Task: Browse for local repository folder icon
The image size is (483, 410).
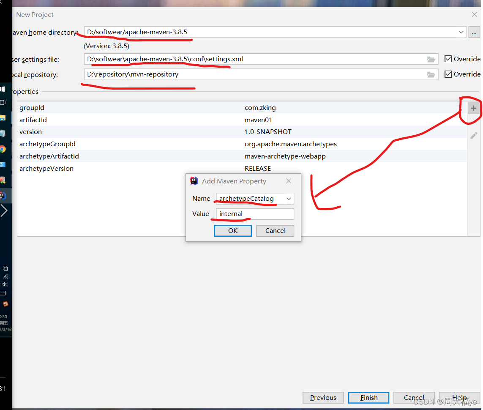Action: click(x=431, y=74)
